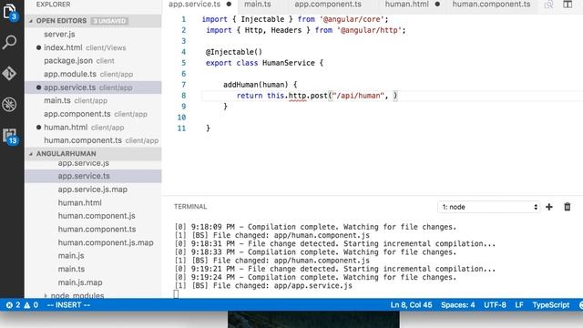
Task: Select app.service.ts client/app in open editors
Action: click(x=93, y=87)
